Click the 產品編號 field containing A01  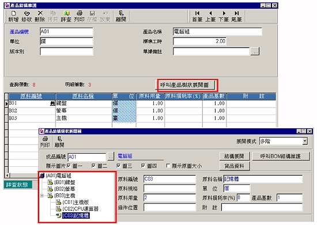tap(66, 32)
